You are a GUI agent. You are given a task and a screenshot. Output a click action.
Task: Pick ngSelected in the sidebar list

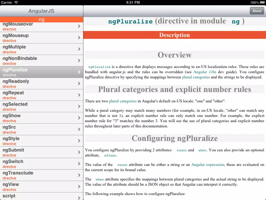(41, 106)
